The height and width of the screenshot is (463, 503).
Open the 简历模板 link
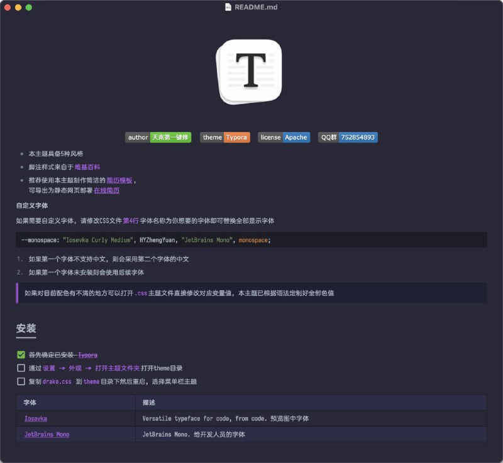pyautogui.click(x=119, y=180)
